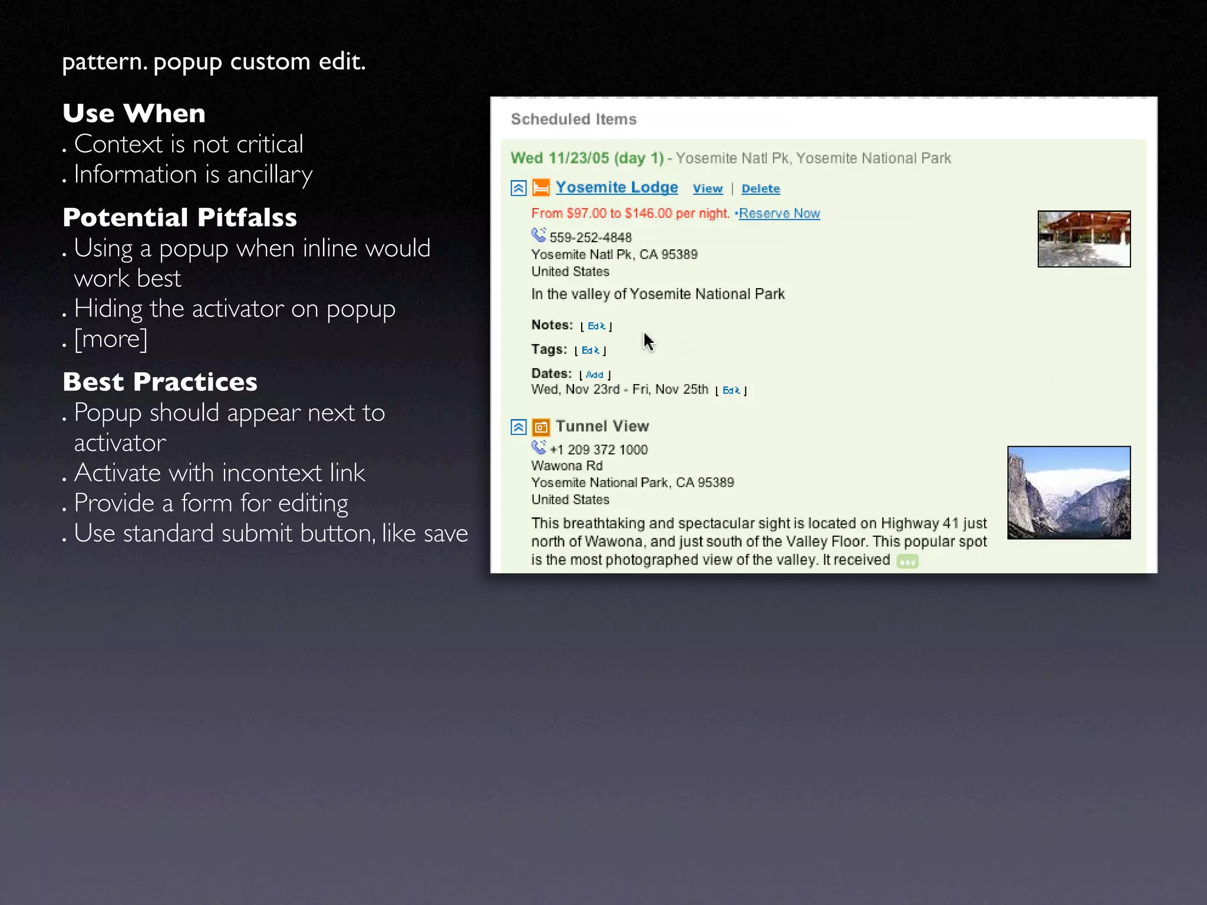This screenshot has width=1207, height=905.
Task: Select the Tunnel View title
Action: 602,426
